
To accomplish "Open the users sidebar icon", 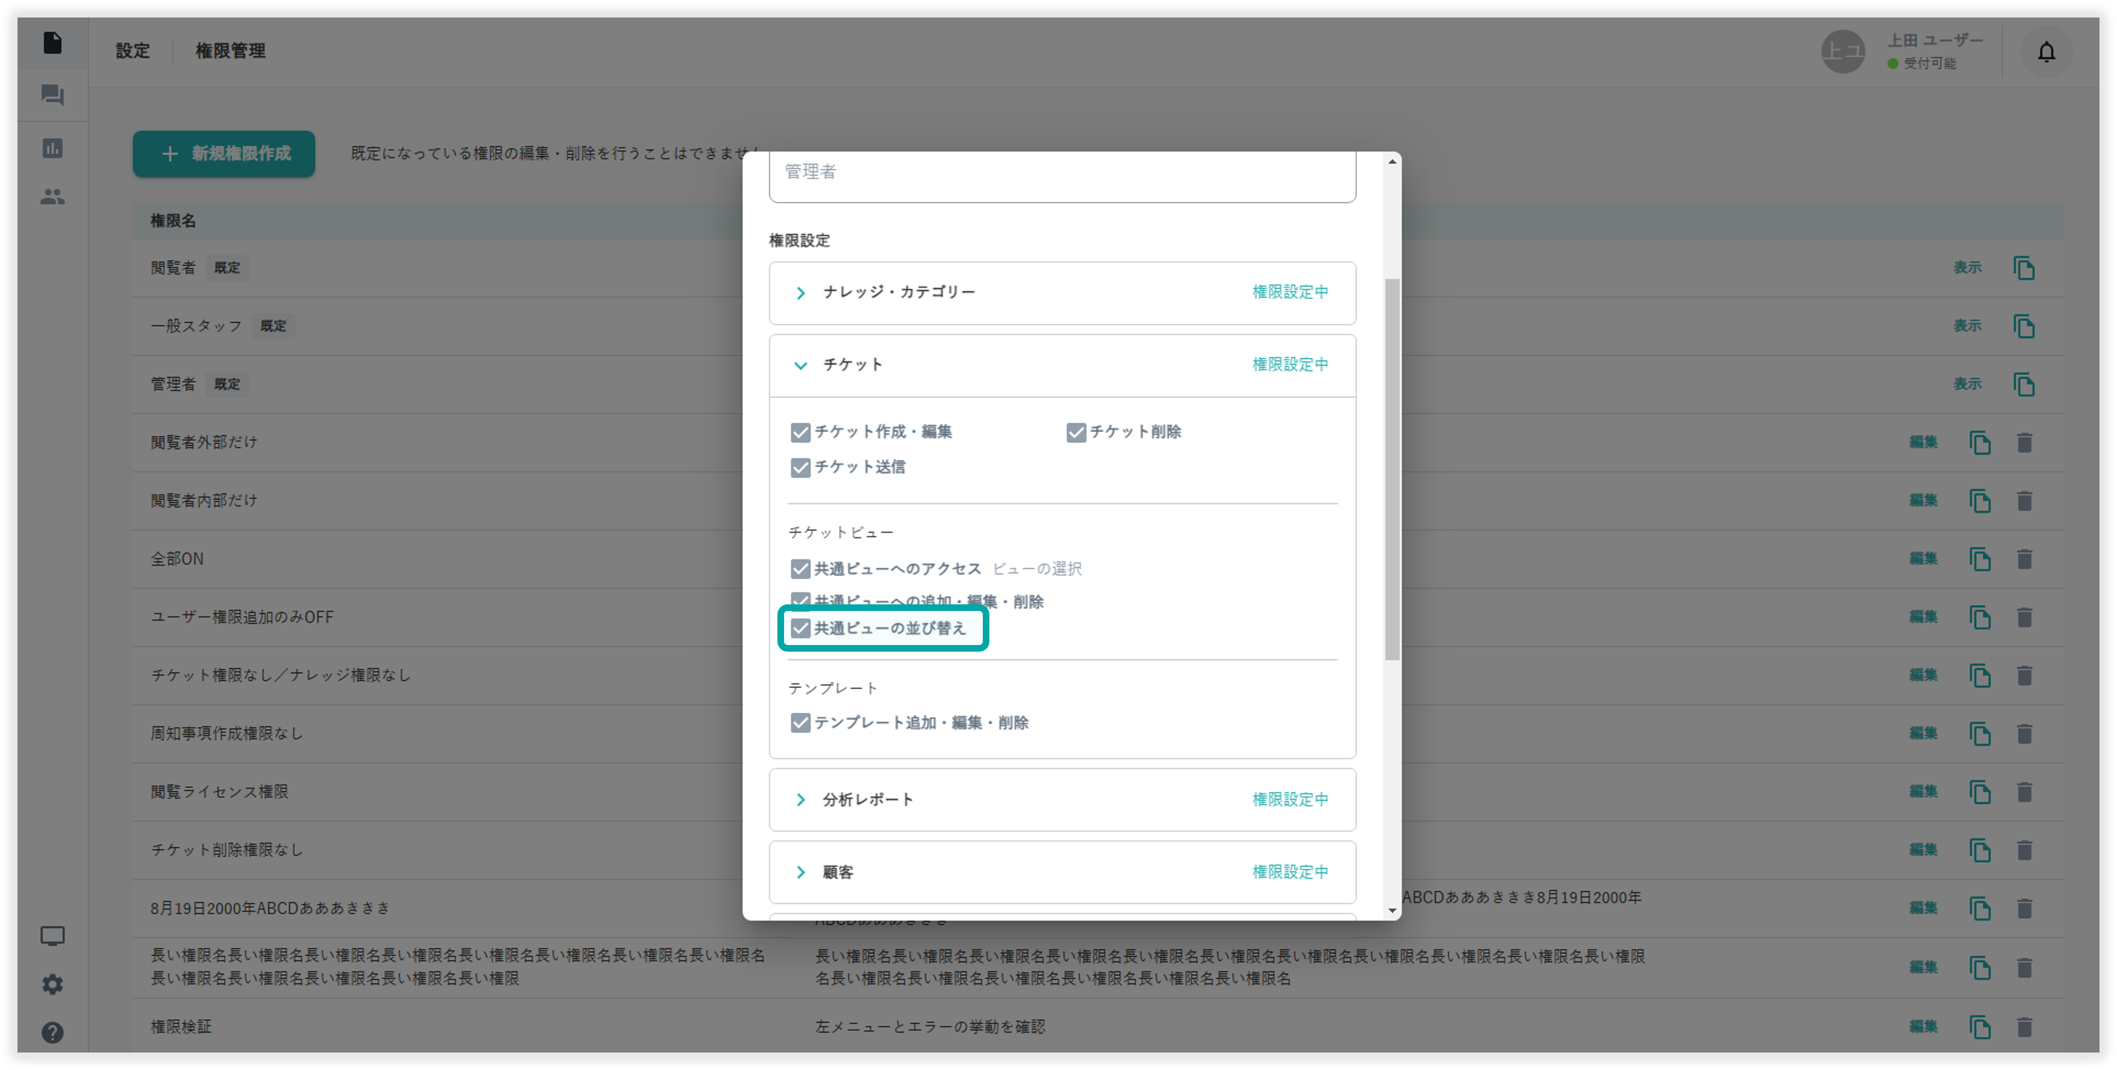I will (53, 196).
